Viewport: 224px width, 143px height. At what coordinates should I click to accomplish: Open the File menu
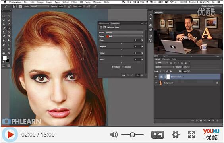26,2
